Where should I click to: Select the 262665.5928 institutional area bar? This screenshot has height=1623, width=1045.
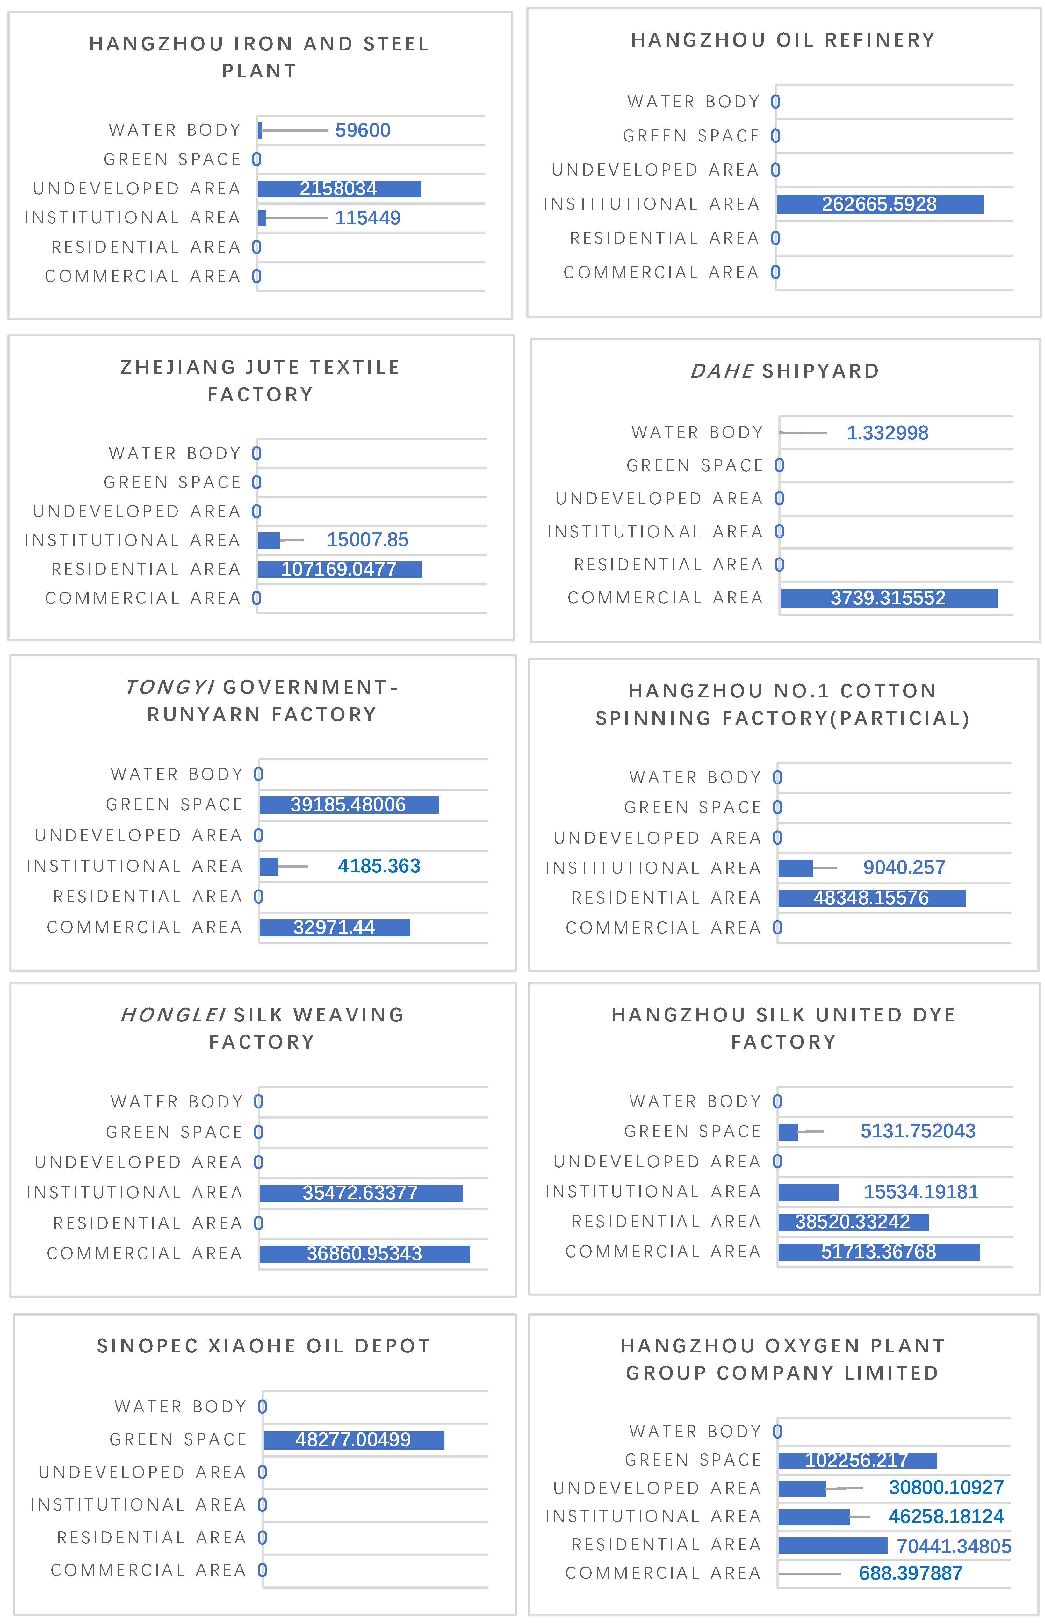(879, 204)
